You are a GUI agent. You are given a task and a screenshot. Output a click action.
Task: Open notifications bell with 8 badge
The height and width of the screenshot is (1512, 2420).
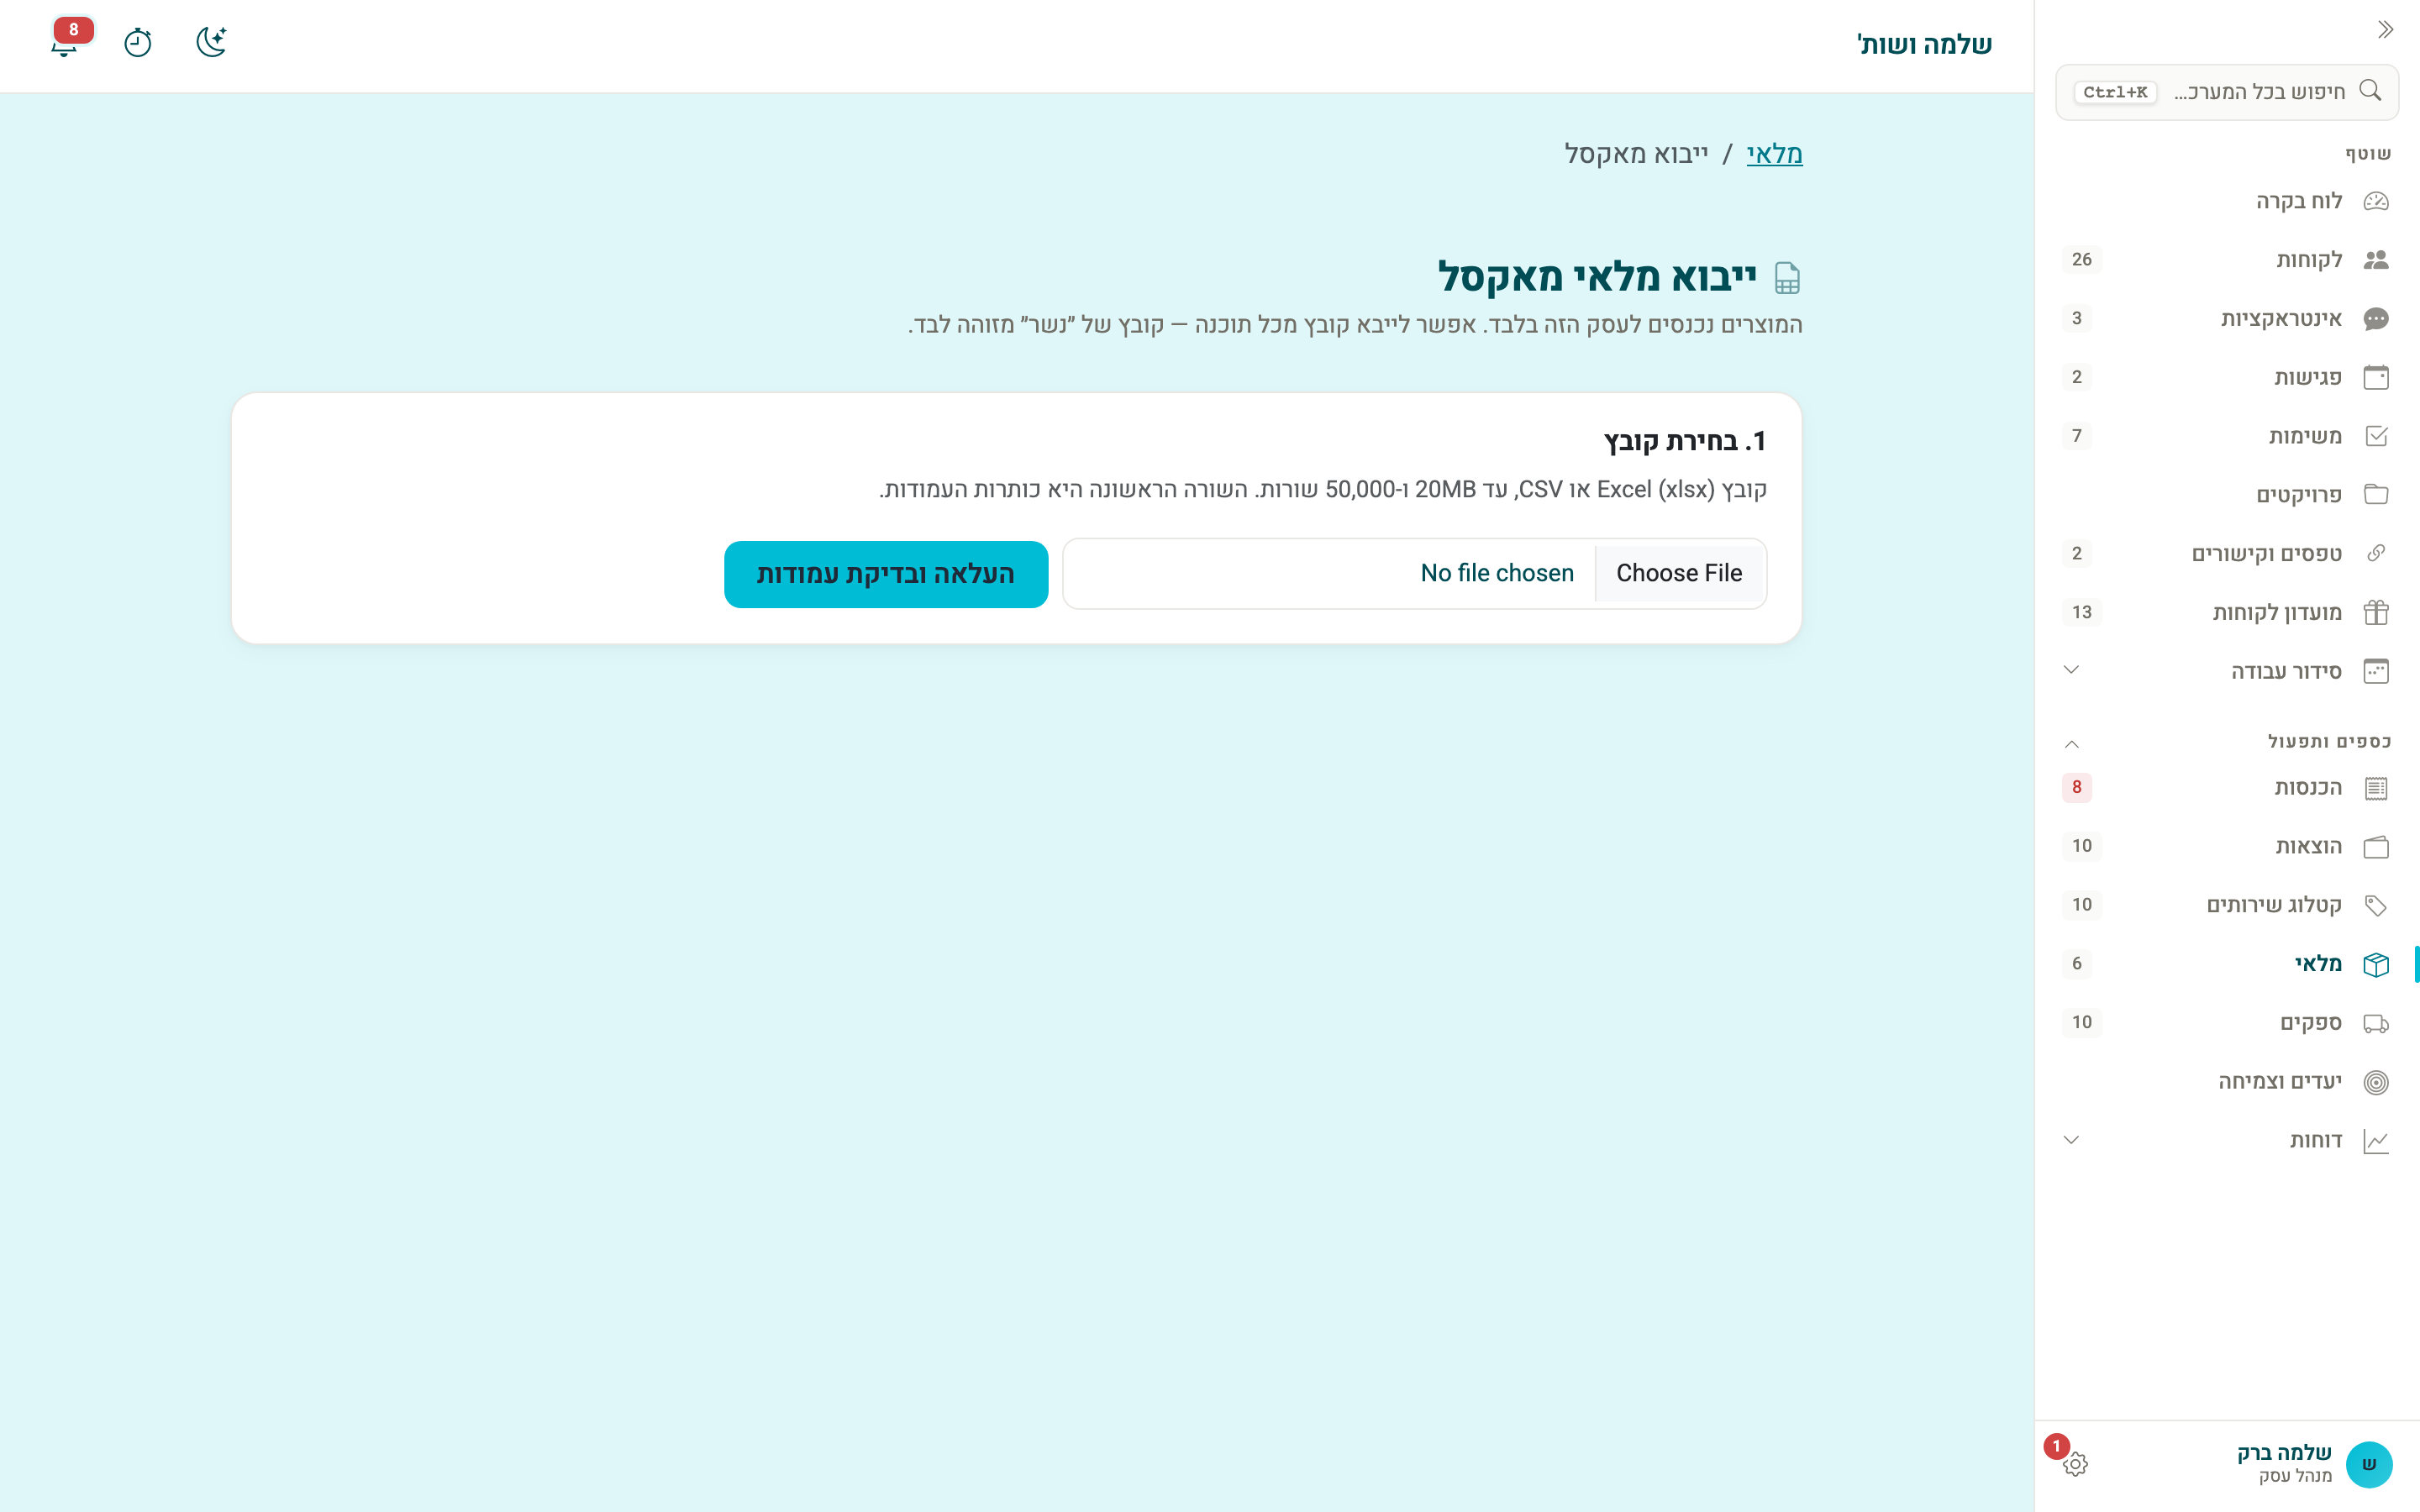click(65, 42)
